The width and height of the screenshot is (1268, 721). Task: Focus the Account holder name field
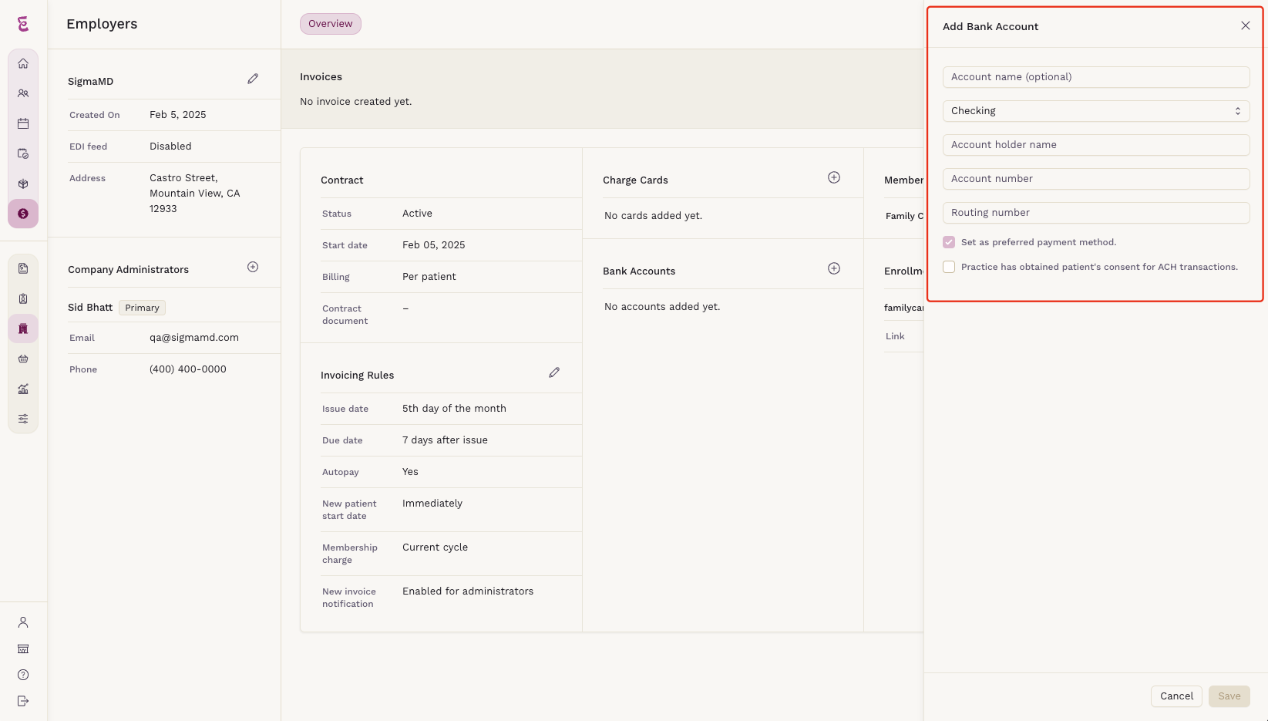click(1096, 145)
